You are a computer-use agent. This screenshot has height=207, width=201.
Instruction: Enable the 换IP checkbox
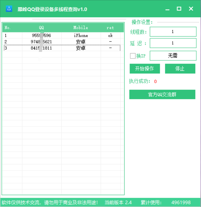coord(133,56)
